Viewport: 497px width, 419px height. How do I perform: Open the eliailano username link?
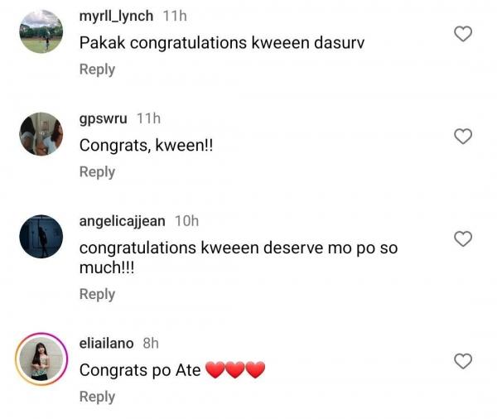coord(106,343)
